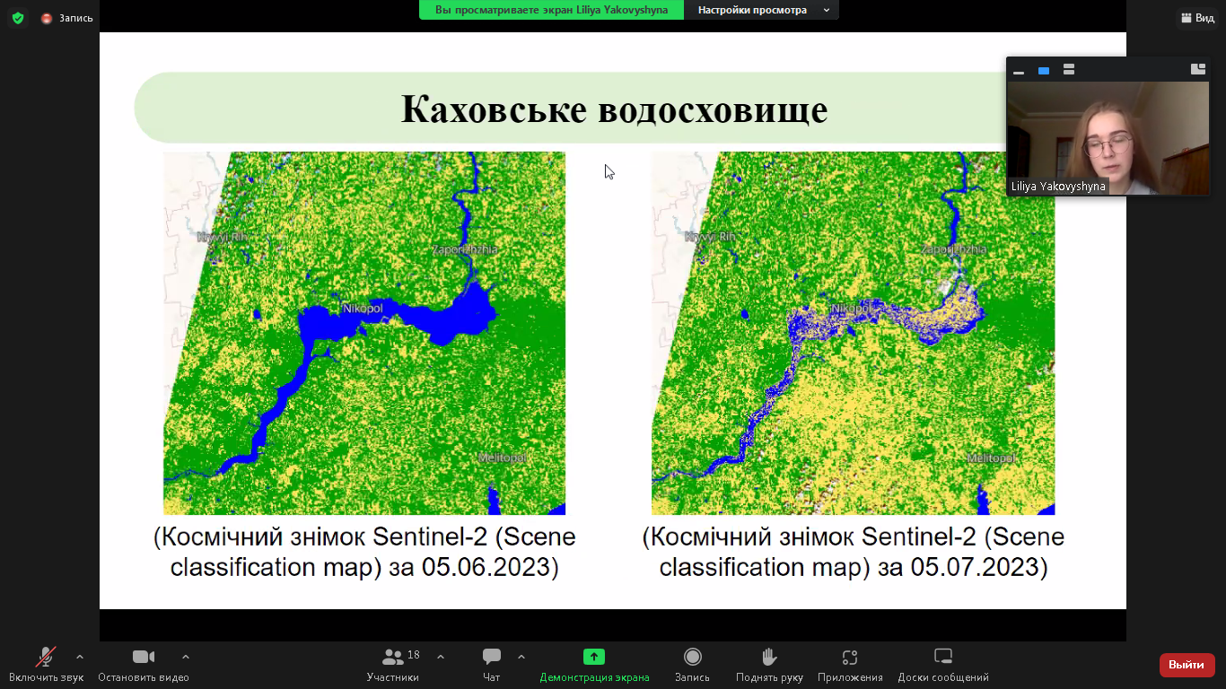1226x689 pixels.
Task: Leave the meeting via the Выйти button
Action: point(1187,666)
